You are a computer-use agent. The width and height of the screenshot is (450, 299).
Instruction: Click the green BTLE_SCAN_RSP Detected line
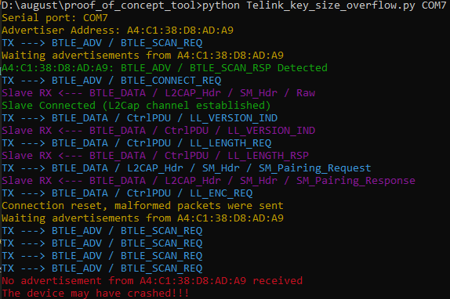165,68
